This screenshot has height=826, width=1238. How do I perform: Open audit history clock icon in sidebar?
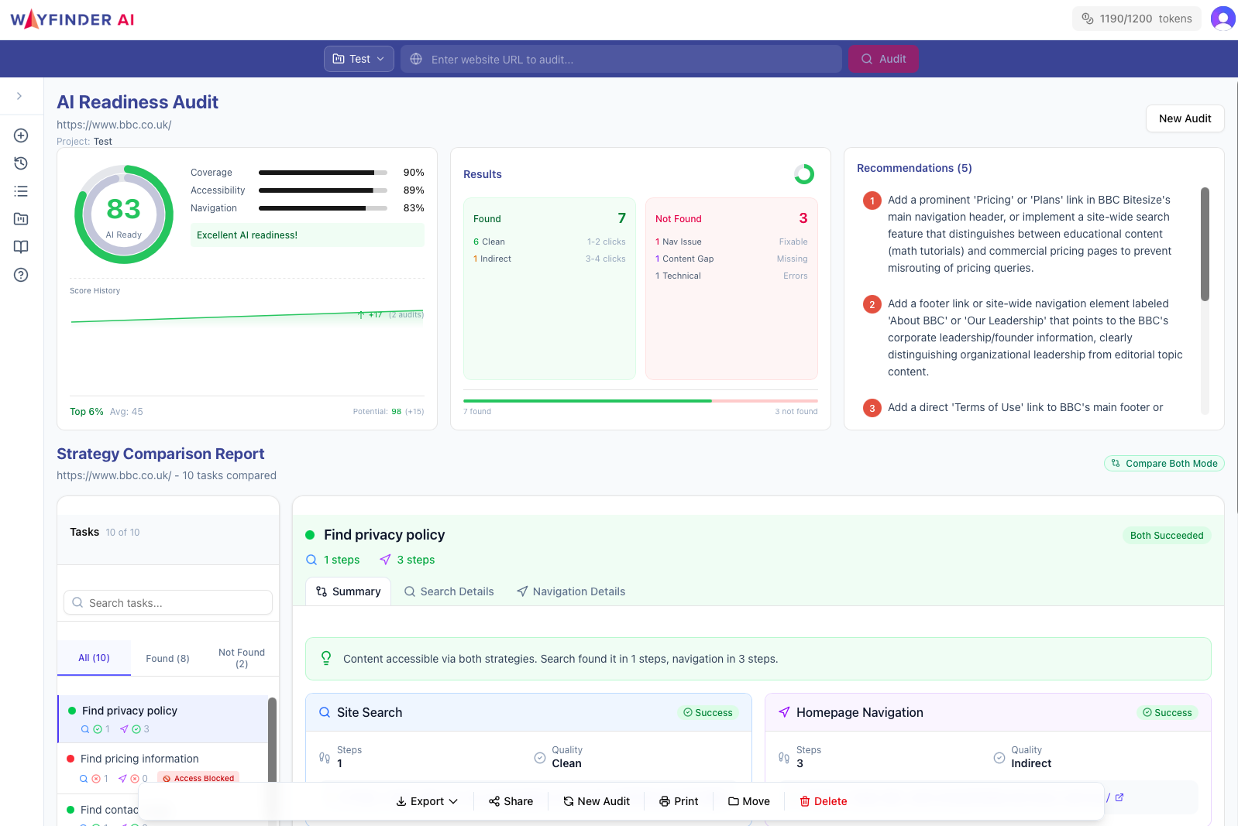(21, 163)
